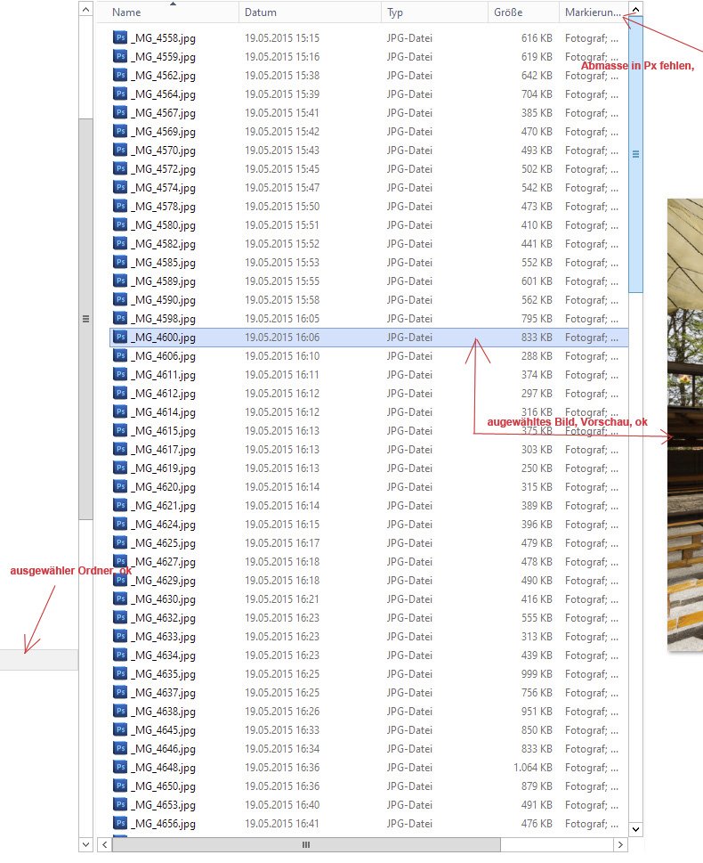Click right arrow of horizontal scrollbar

(x=620, y=844)
